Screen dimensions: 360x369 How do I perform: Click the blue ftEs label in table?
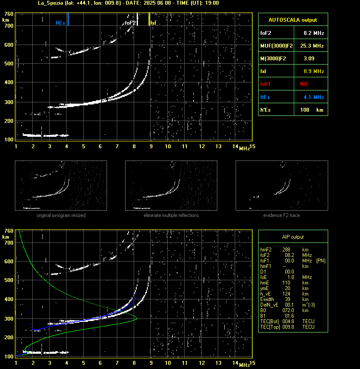click(x=265, y=97)
